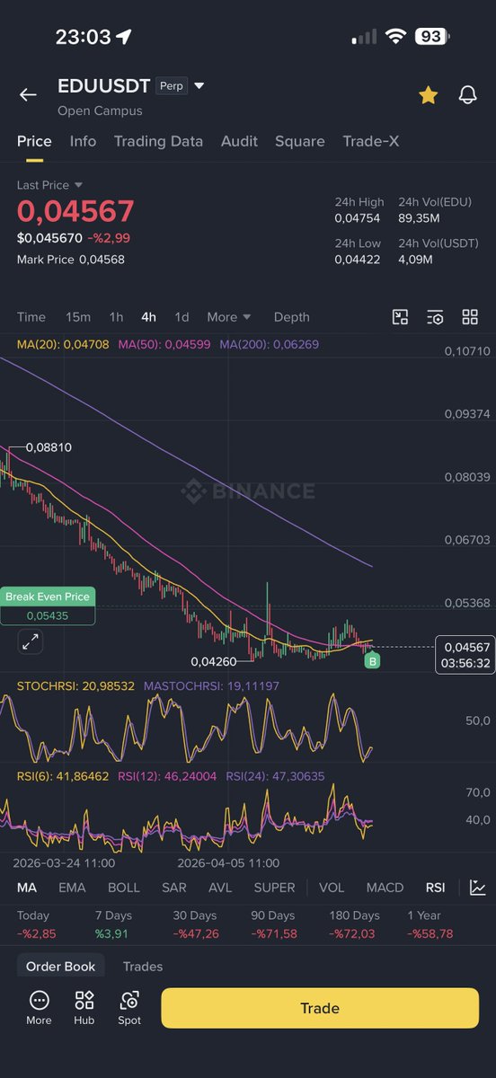496x1078 pixels.
Task: Tap the Open Campus subtitle
Action: pos(100,111)
